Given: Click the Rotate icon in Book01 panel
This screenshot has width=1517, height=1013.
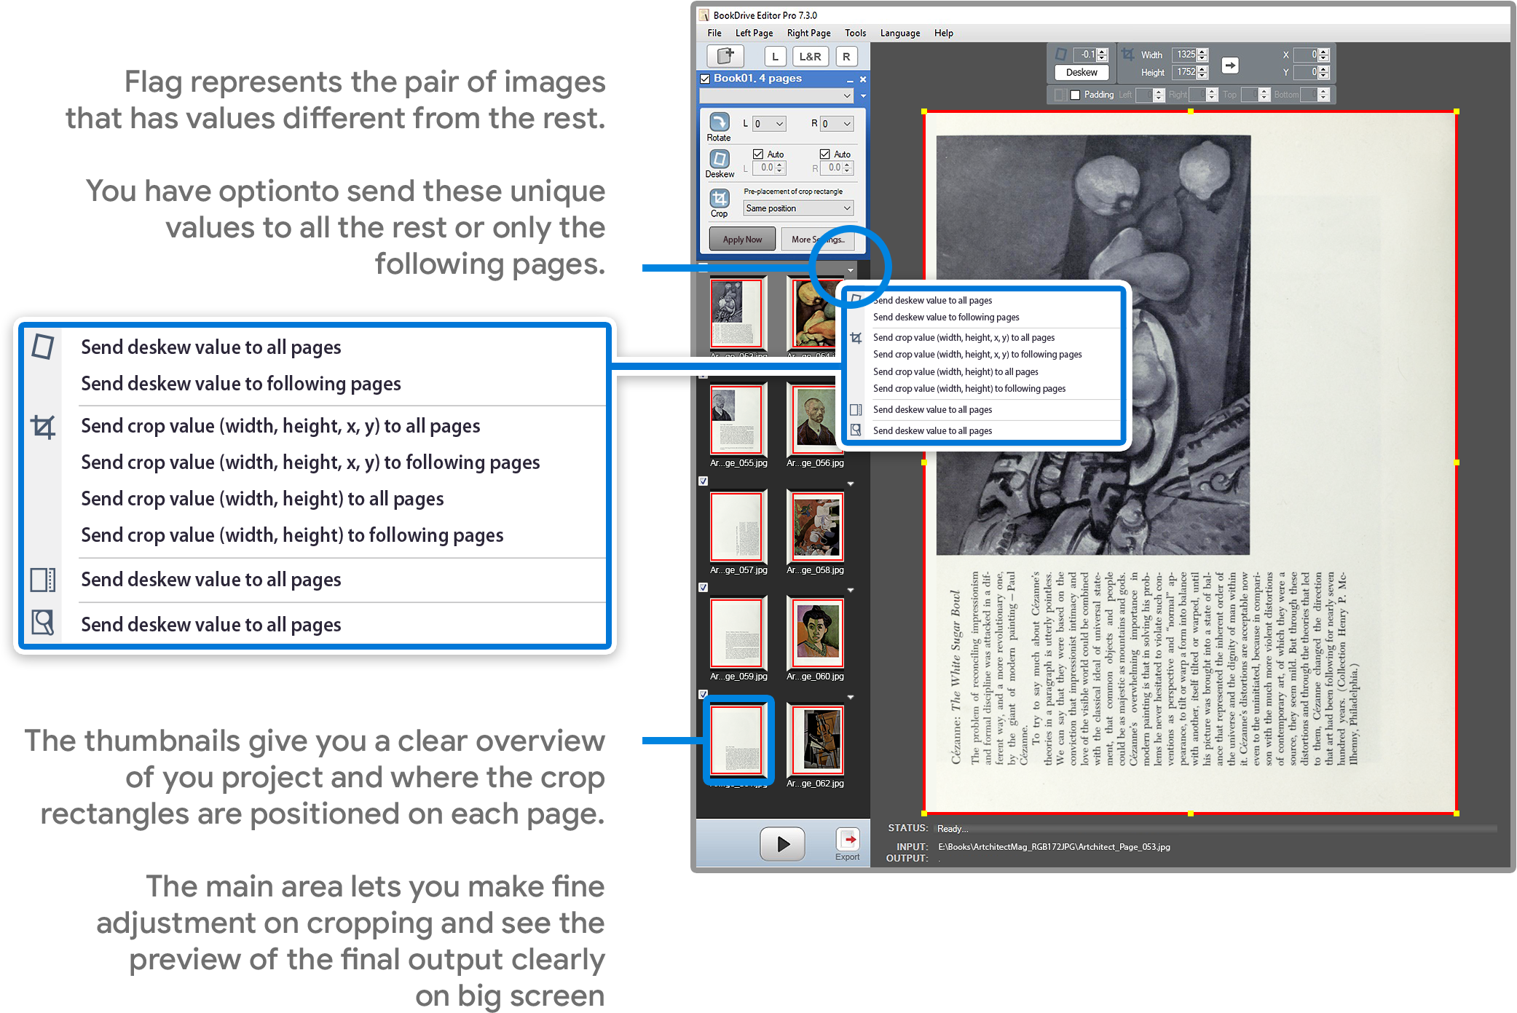Looking at the screenshot, I should point(720,122).
